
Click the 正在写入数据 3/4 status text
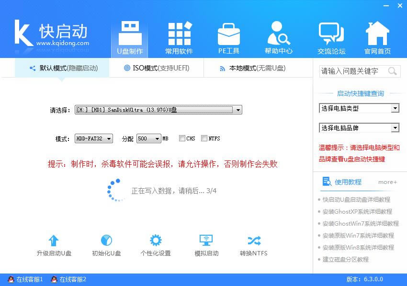[174, 191]
